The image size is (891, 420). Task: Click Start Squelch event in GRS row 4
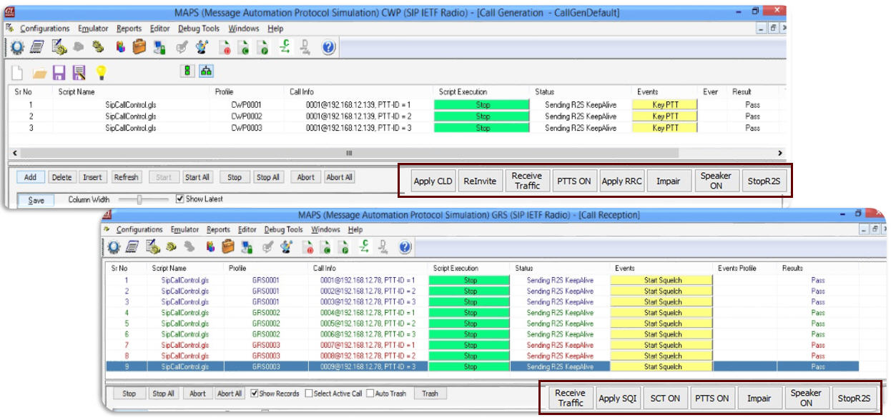click(x=662, y=313)
